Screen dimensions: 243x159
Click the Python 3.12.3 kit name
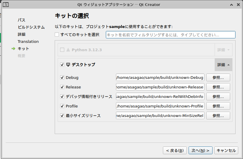click(87, 50)
